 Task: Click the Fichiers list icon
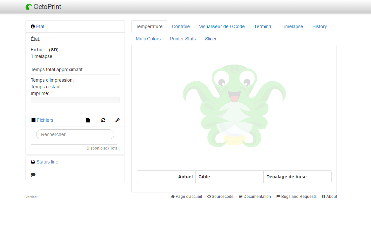pyautogui.click(x=33, y=120)
